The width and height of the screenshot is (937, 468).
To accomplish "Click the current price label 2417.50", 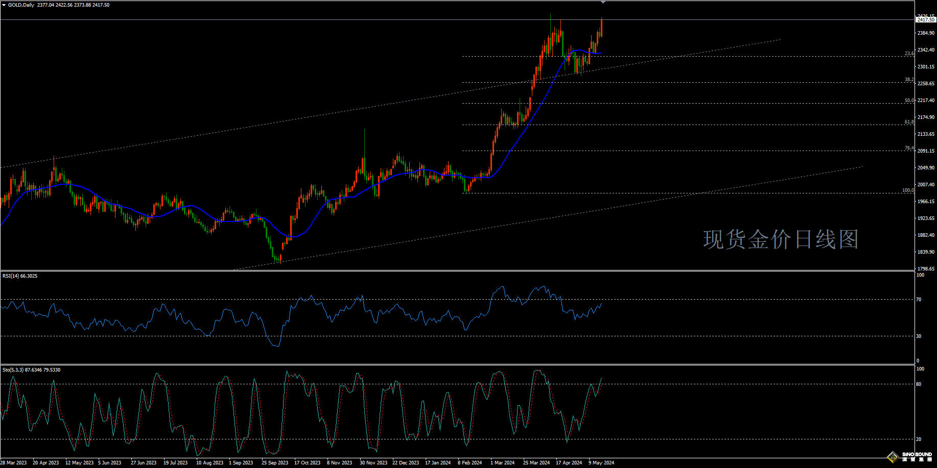I will [926, 20].
